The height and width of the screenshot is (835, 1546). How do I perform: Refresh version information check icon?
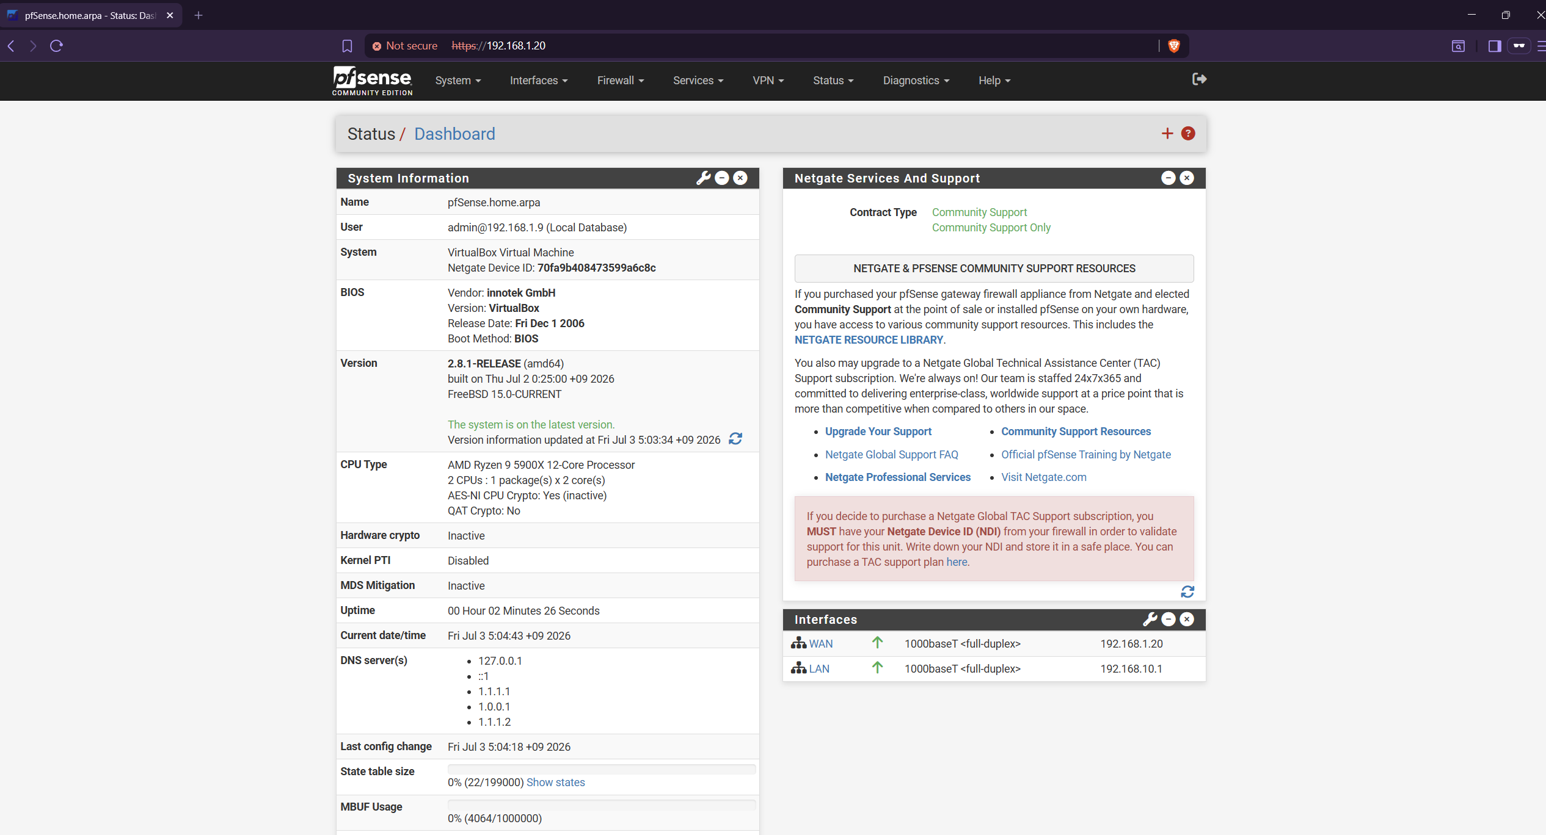coord(735,439)
